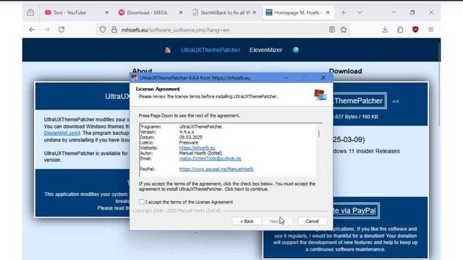This screenshot has height=260, width=463.
Task: Click the Back button in installer
Action: (x=247, y=221)
